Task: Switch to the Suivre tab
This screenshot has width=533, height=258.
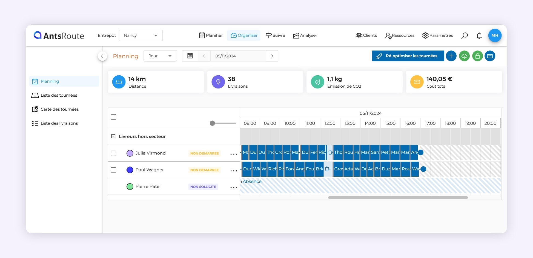Action: point(275,35)
